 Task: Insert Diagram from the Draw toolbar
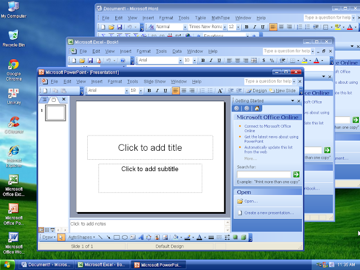148,237
